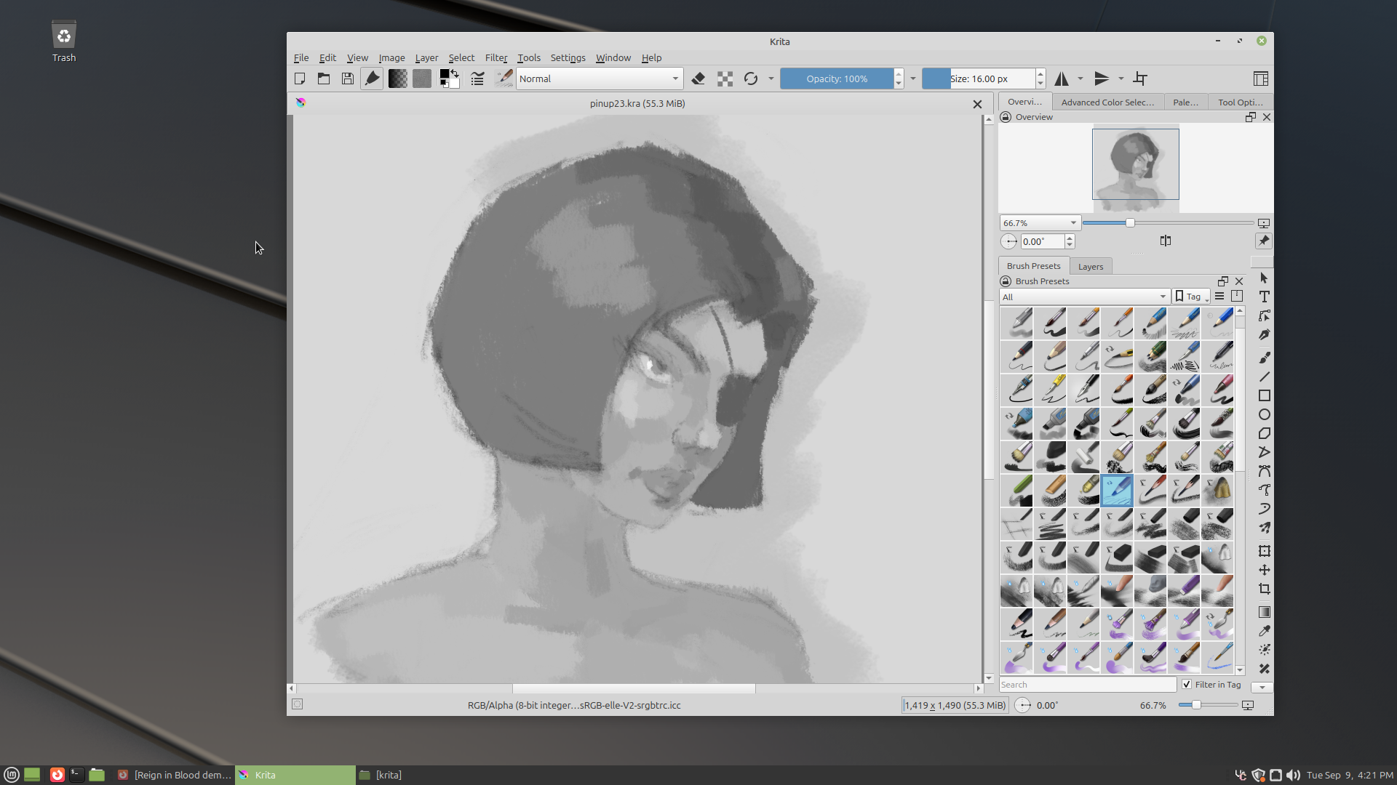Viewport: 1397px width, 785px height.
Task: Open the Filter menu
Action: 496,57
